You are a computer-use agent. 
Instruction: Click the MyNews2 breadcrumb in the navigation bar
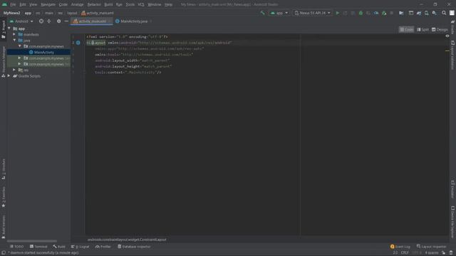point(12,13)
